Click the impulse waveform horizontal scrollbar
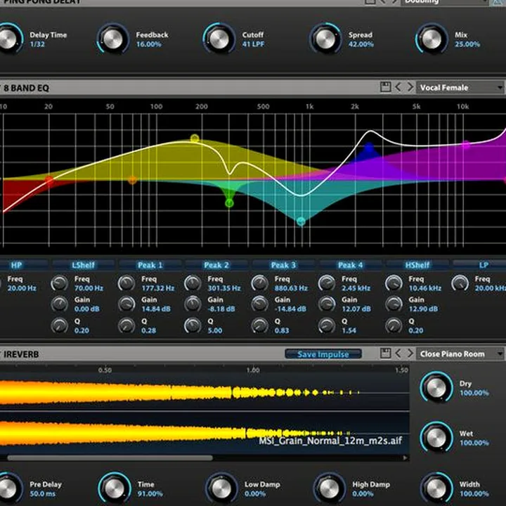The image size is (506, 506). coord(110,458)
